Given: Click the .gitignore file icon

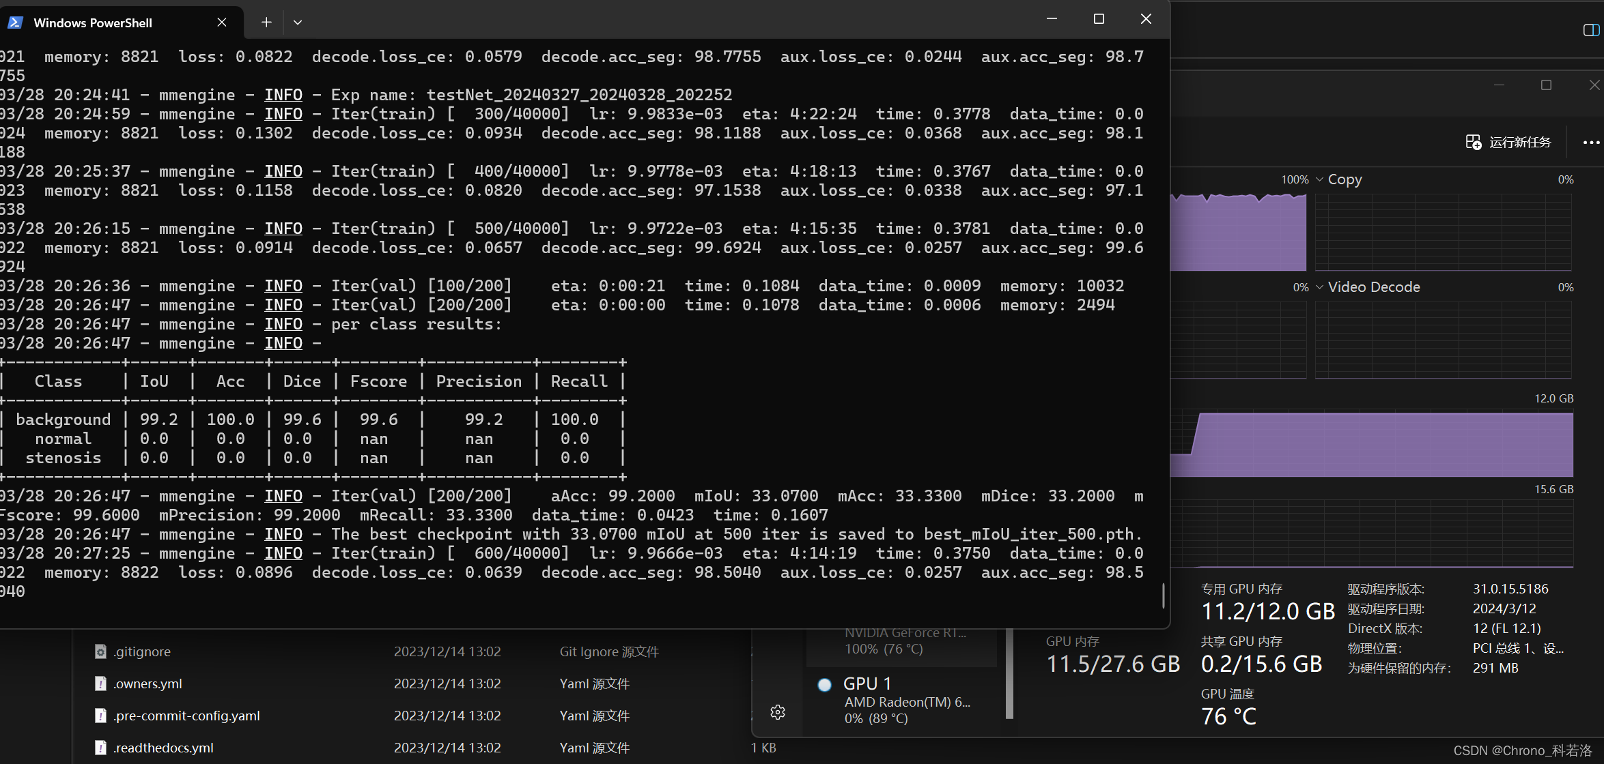Looking at the screenshot, I should coord(100,651).
